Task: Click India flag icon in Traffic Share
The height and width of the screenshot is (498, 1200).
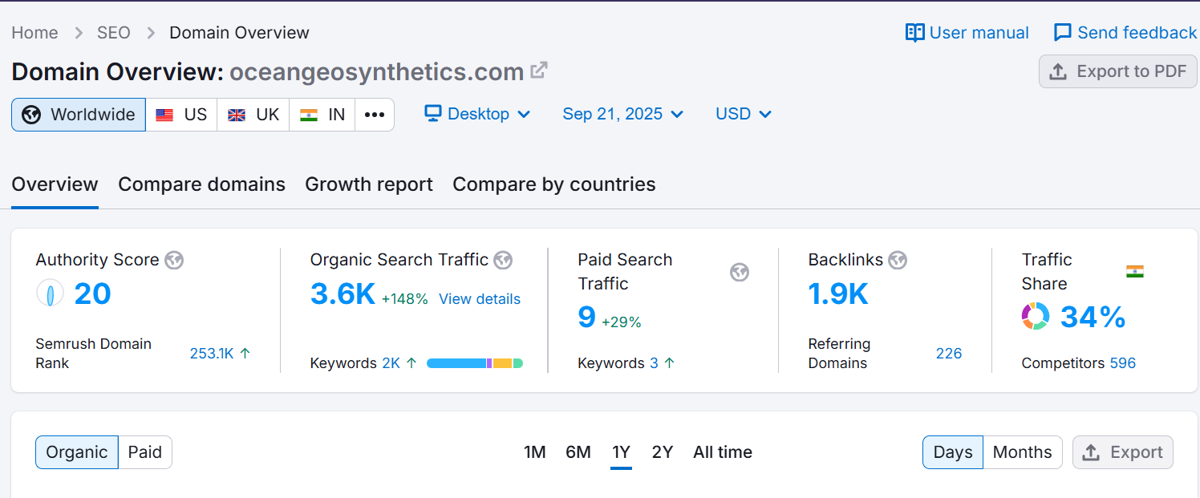Action: (1135, 272)
